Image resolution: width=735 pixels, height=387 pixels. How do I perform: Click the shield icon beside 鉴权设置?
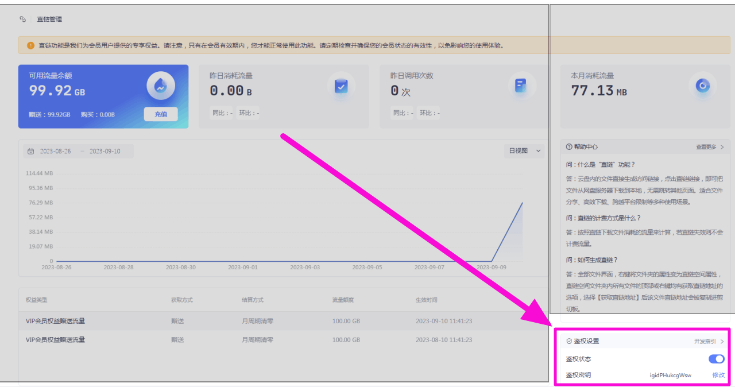coord(569,341)
